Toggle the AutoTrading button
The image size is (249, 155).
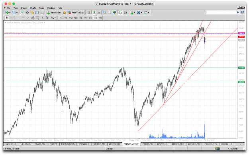(x=75, y=13)
